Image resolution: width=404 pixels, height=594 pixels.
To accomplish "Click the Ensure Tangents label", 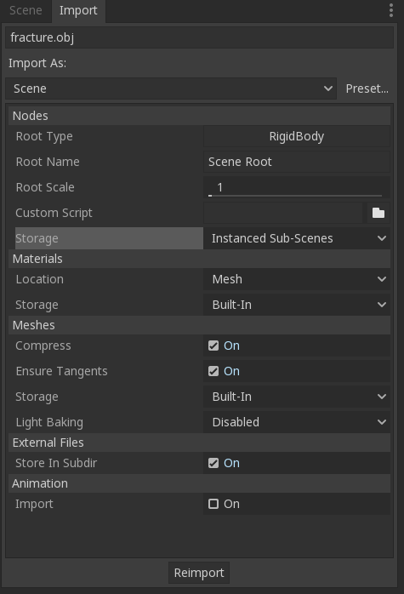I will click(x=61, y=371).
